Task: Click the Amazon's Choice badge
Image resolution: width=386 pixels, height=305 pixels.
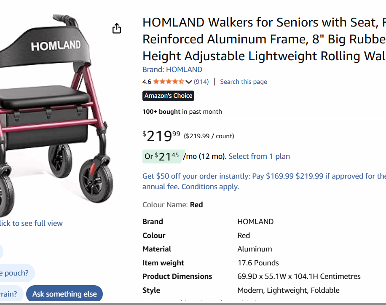Action: pyautogui.click(x=168, y=96)
